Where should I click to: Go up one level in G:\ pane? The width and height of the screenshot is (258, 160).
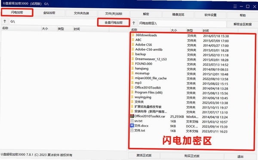[x=5, y=21]
